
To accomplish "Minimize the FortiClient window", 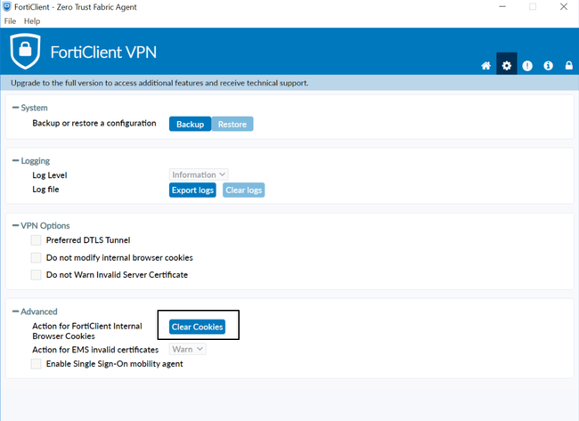I will pos(502,6).
